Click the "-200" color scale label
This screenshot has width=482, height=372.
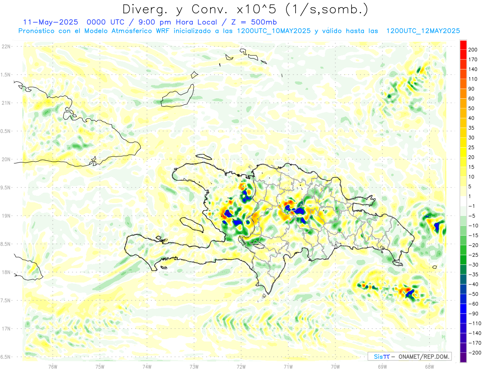475,353
